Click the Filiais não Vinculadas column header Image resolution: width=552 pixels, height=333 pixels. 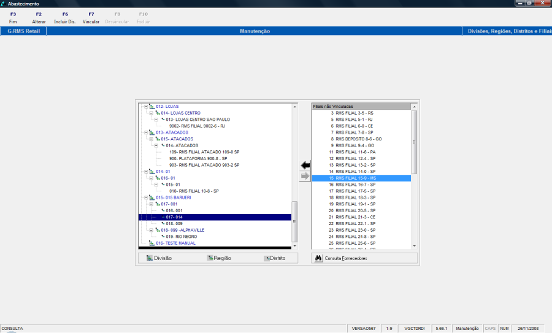pos(361,106)
